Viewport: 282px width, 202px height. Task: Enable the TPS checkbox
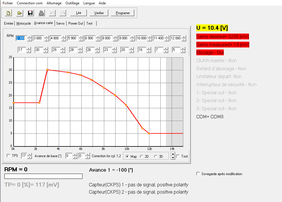tap(8, 156)
